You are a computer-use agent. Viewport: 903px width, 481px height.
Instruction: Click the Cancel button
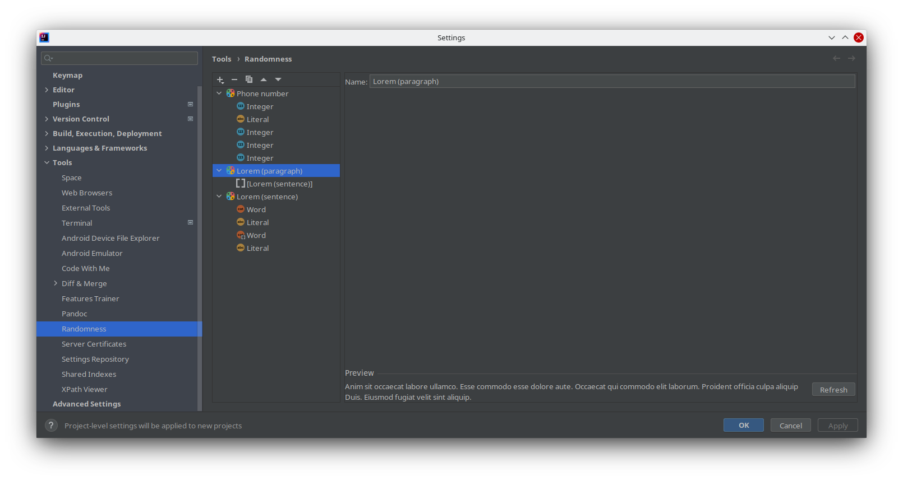coord(791,425)
